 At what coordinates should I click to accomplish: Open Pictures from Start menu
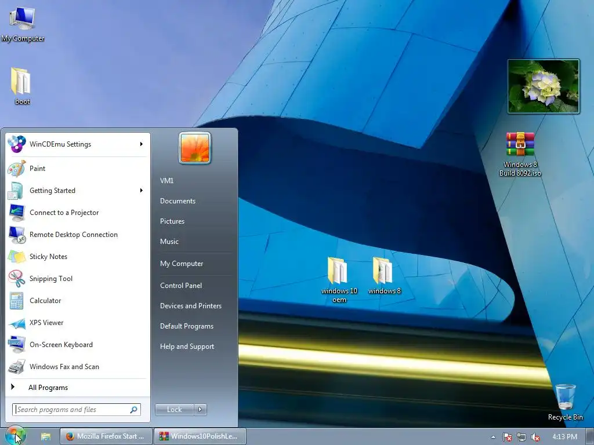pos(172,221)
